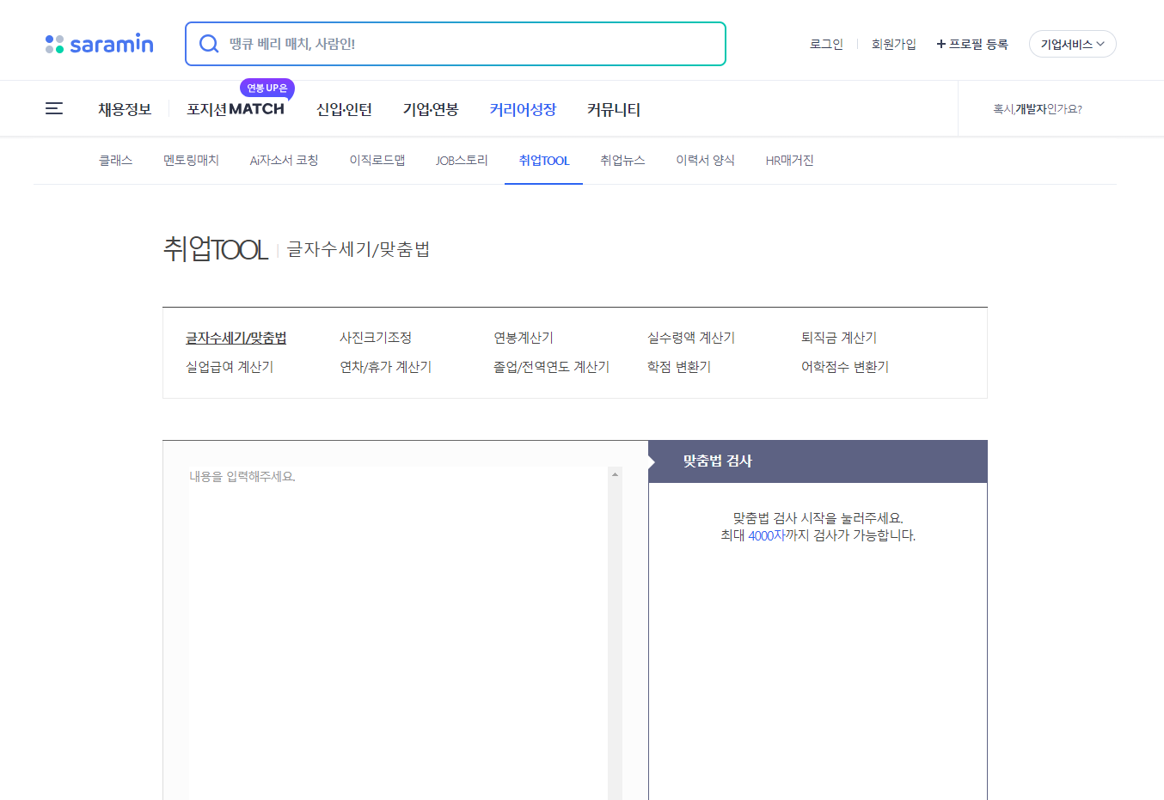Open the 퇴직금 계산기 tool

click(x=840, y=337)
